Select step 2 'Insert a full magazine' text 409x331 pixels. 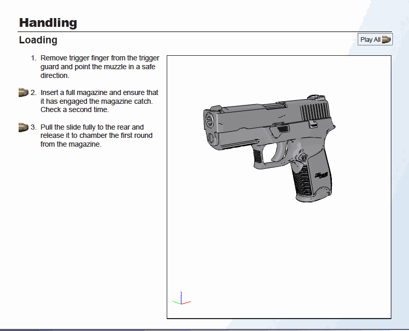99,101
